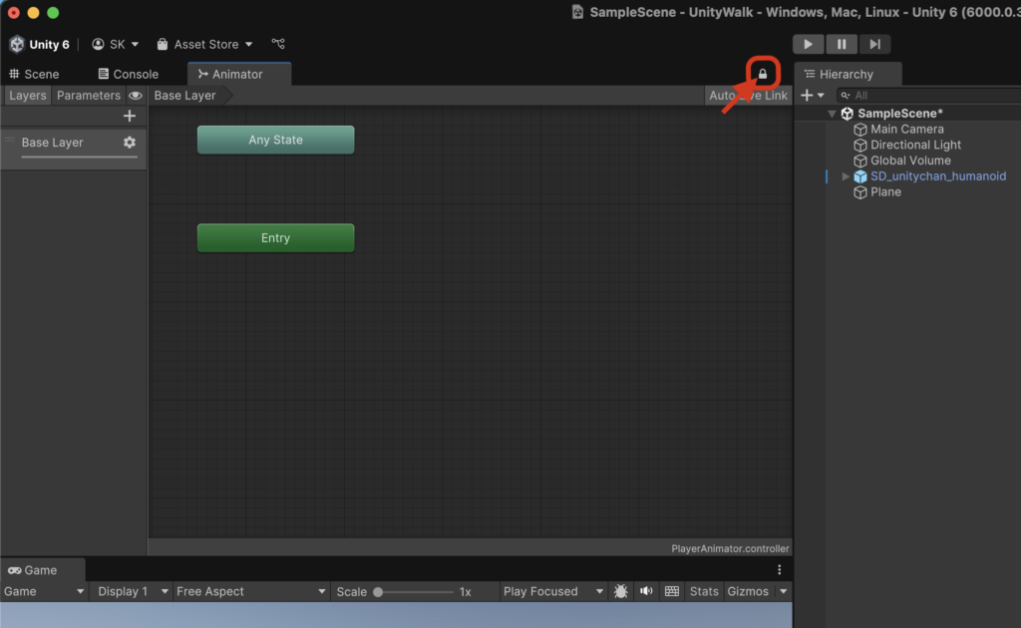The image size is (1021, 628).
Task: Click the blue SD_unitychan_humanoid prefab icon
Action: [x=860, y=176]
